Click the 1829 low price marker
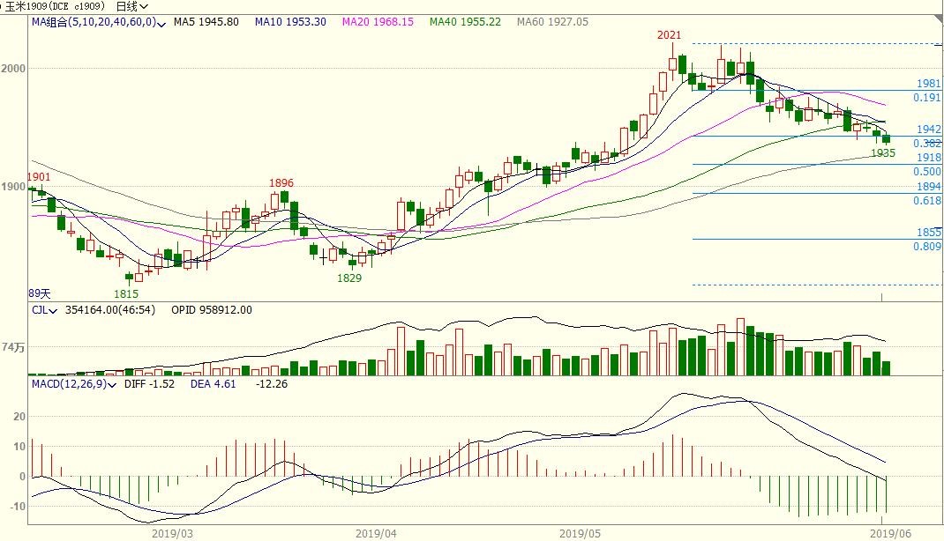 click(350, 278)
